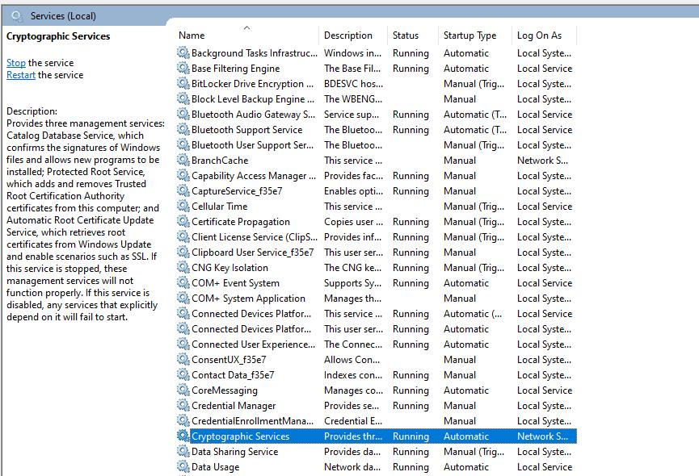Sort list by the Status column header
This screenshot has width=699, height=476.
point(406,35)
